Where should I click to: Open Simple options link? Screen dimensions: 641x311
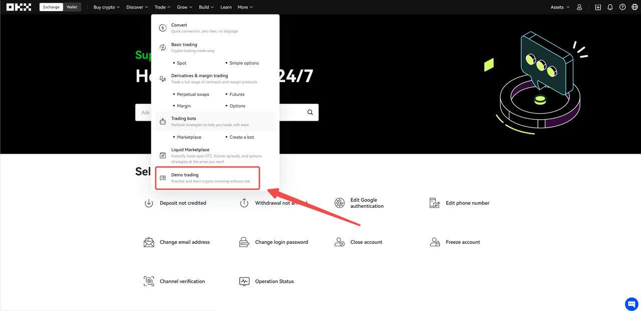tap(244, 63)
